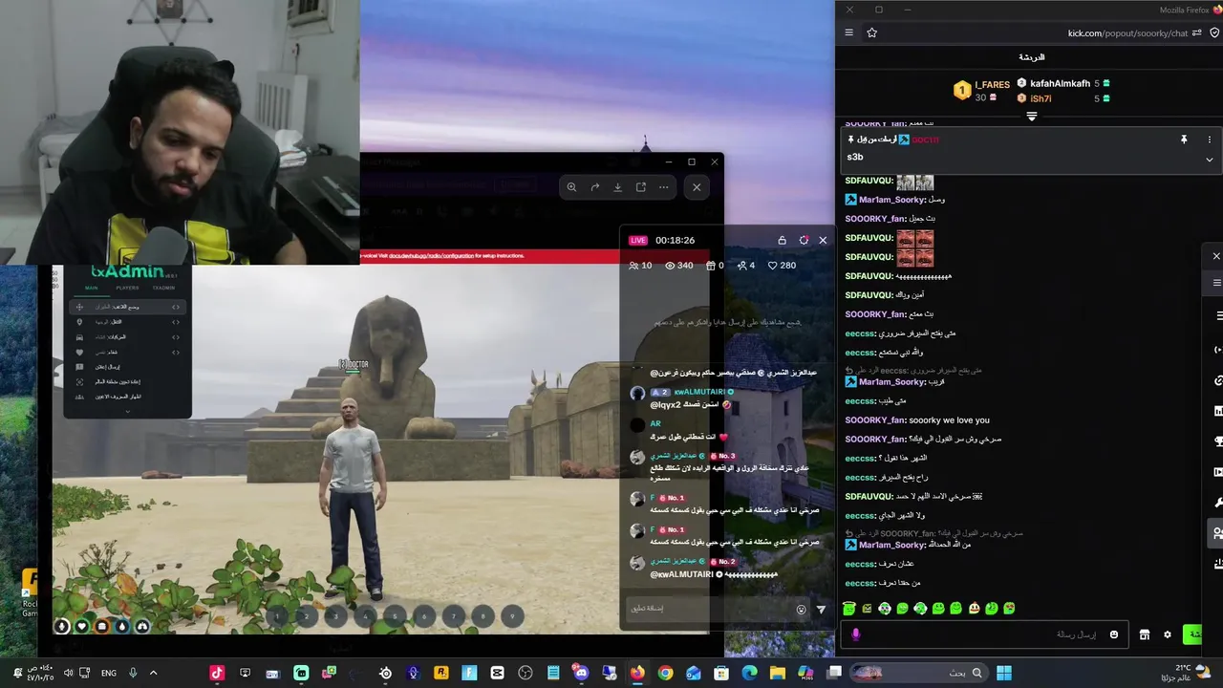Click the left arrow on first txAdmin row
The image size is (1223, 688).
[x=173, y=307]
